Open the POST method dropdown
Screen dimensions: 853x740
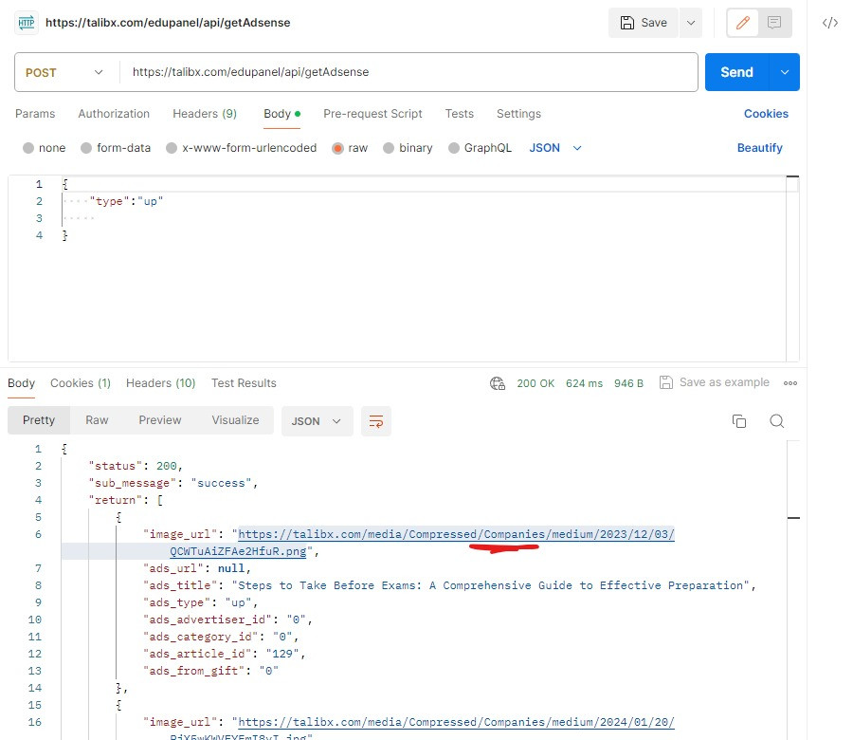coord(64,72)
